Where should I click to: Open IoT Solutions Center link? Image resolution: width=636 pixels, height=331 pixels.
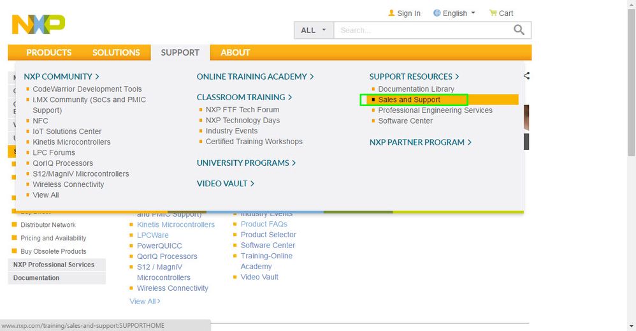(67, 131)
